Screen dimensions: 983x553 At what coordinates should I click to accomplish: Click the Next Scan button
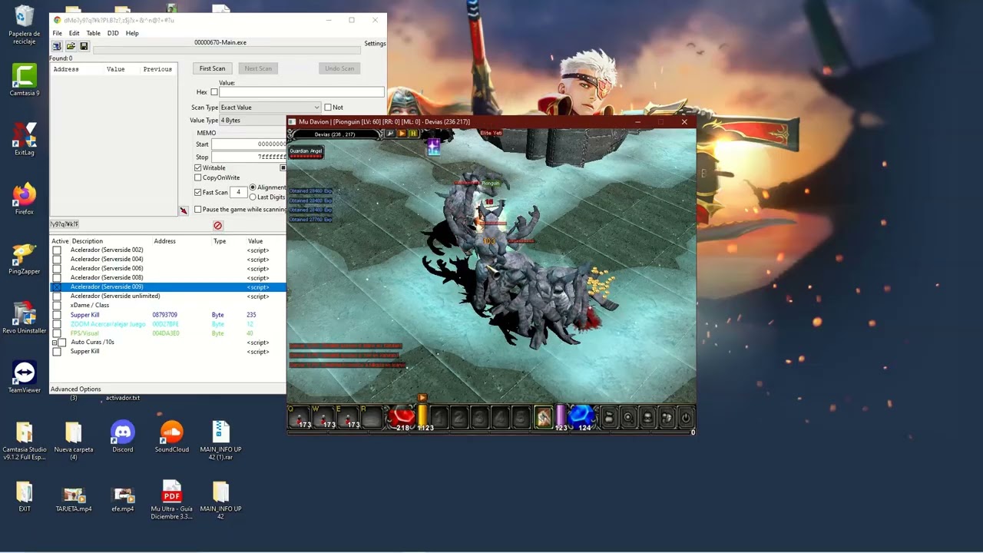click(x=258, y=68)
